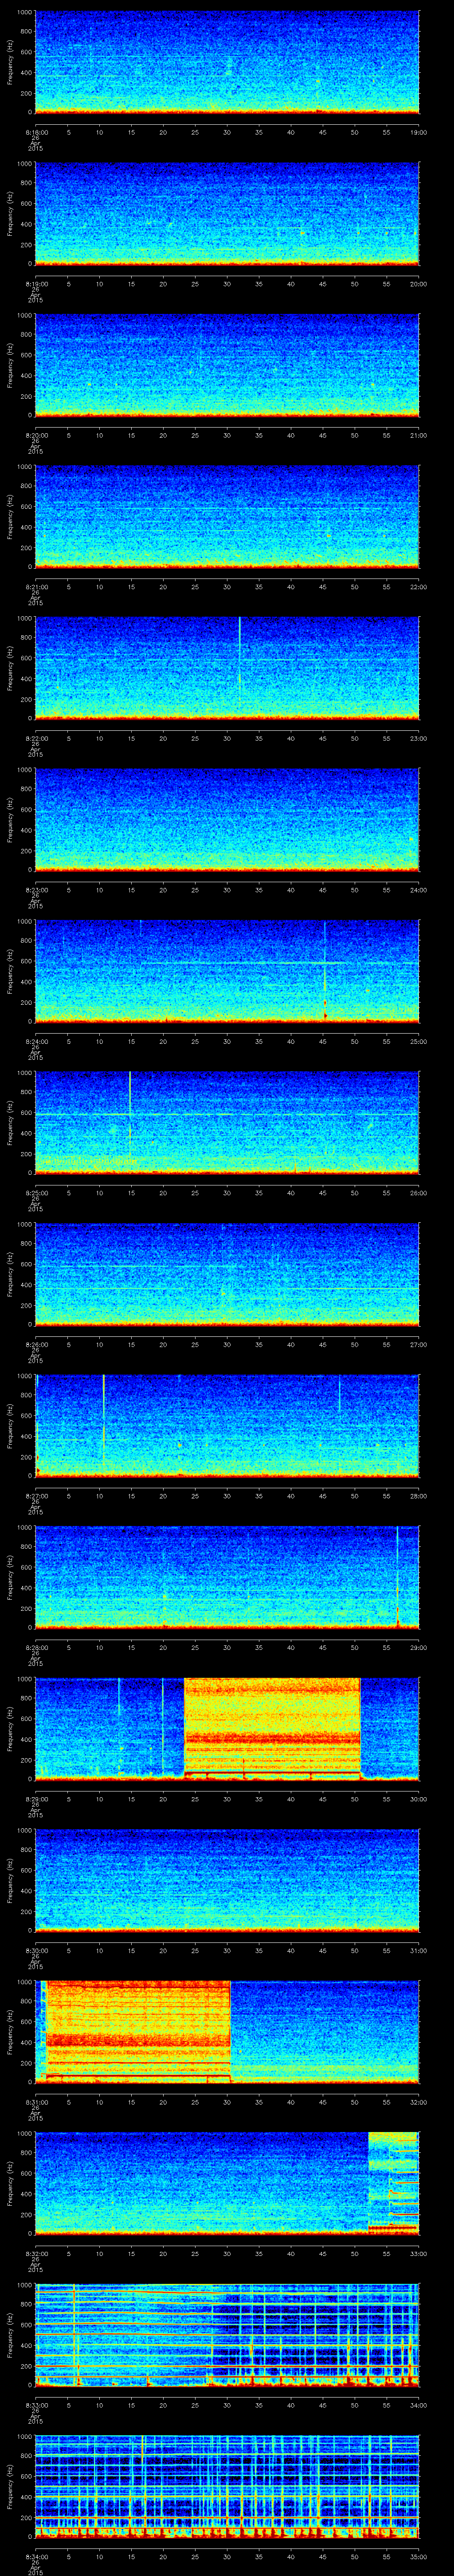The width and height of the screenshot is (454, 2576).
Task: Select the 35:00 end time label
Action: pos(418,2556)
